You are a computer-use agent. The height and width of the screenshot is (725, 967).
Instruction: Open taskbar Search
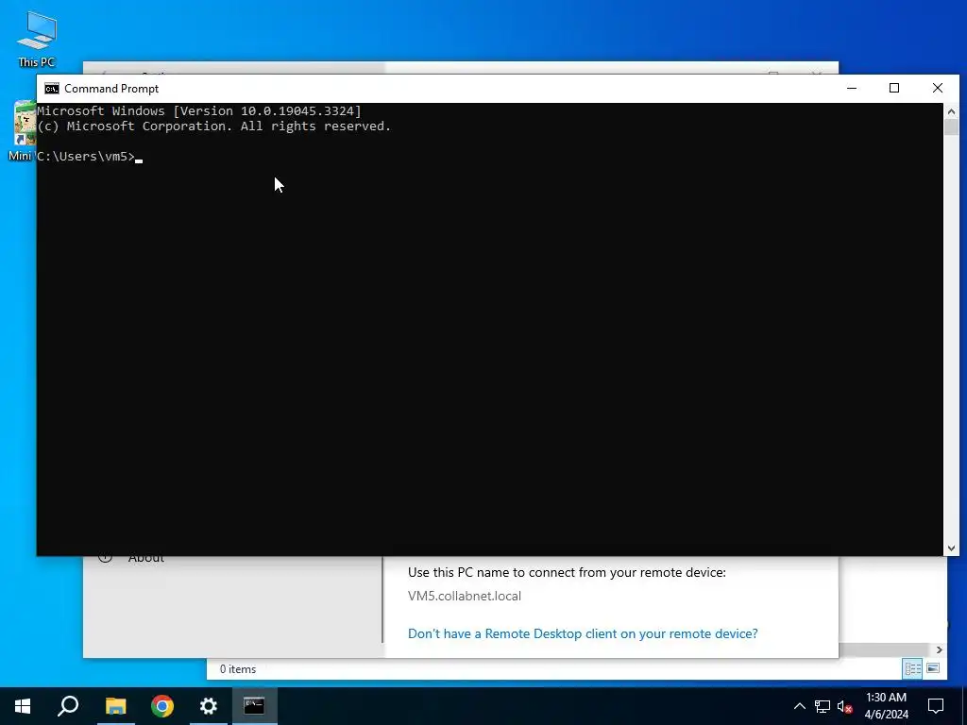pos(68,706)
